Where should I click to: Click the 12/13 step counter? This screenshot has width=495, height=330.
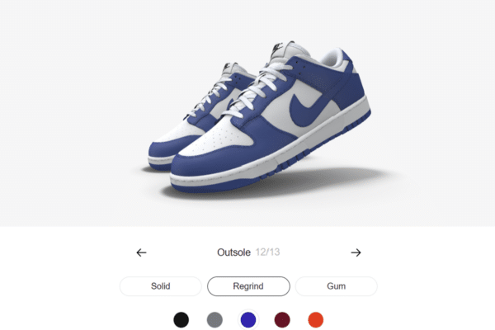(x=267, y=252)
